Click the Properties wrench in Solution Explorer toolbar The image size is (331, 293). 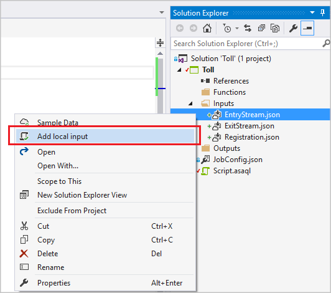293,28
